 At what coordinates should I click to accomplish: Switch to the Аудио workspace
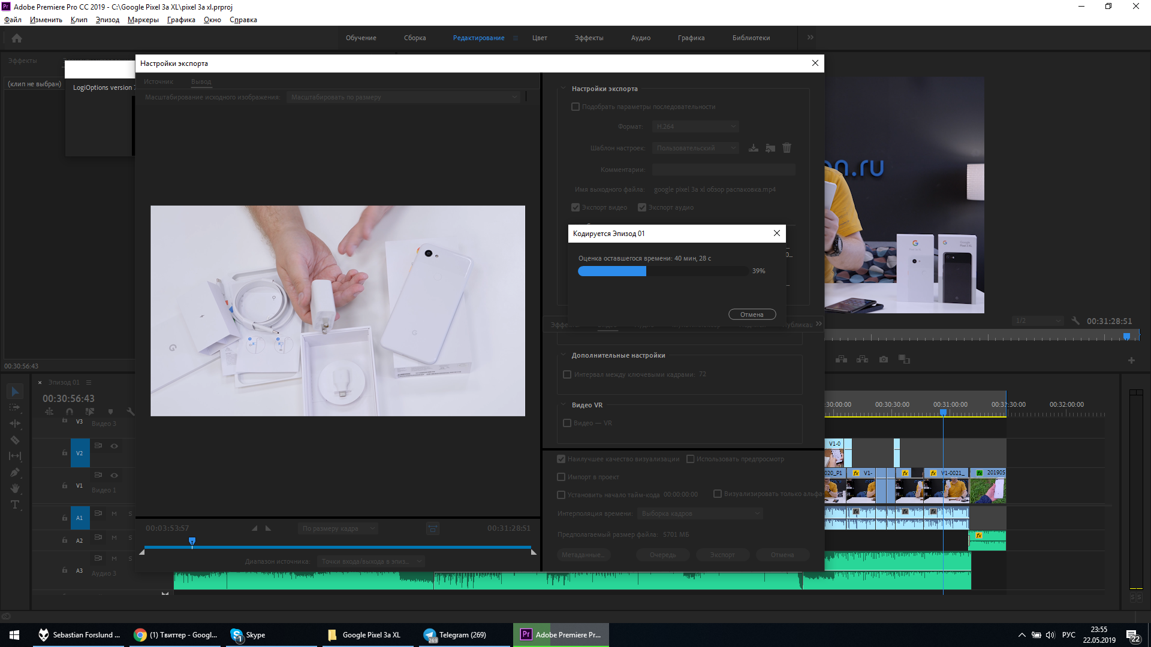[x=641, y=38]
